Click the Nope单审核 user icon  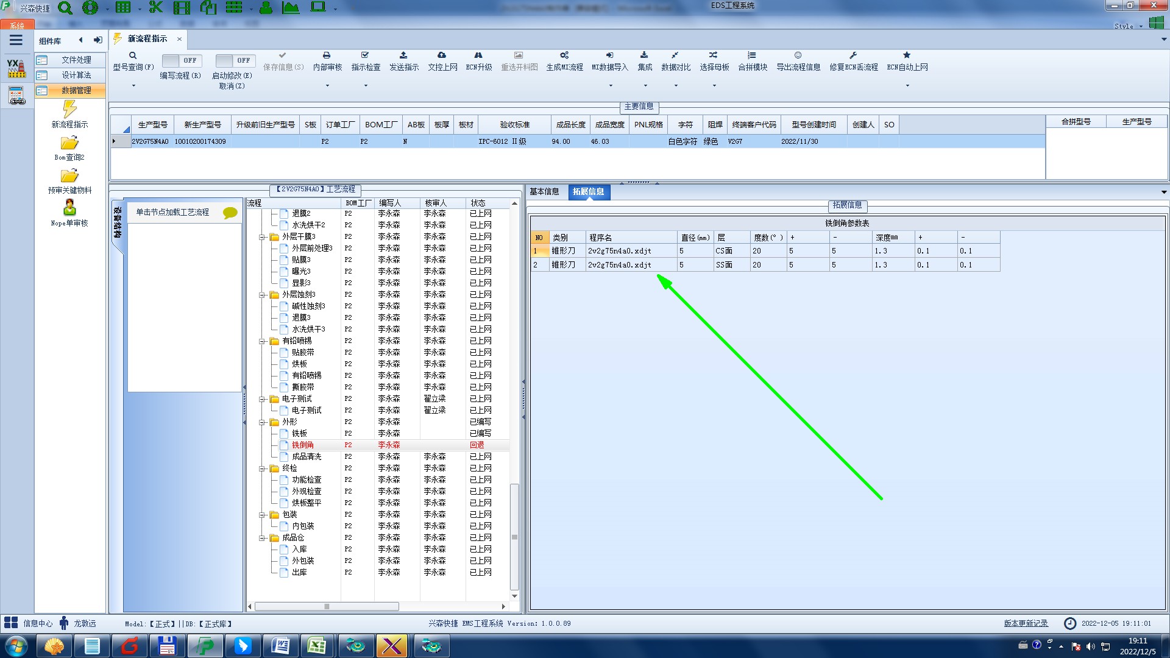click(69, 208)
